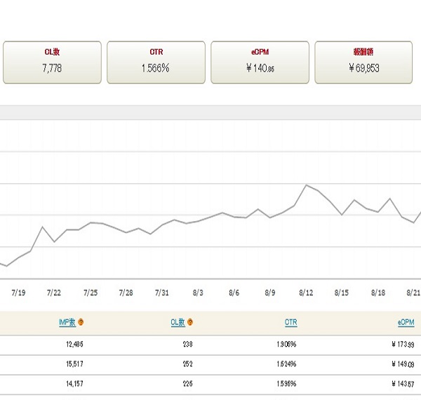Sort table by eCPM column
Screen dimensions: 421x400
click(406, 322)
